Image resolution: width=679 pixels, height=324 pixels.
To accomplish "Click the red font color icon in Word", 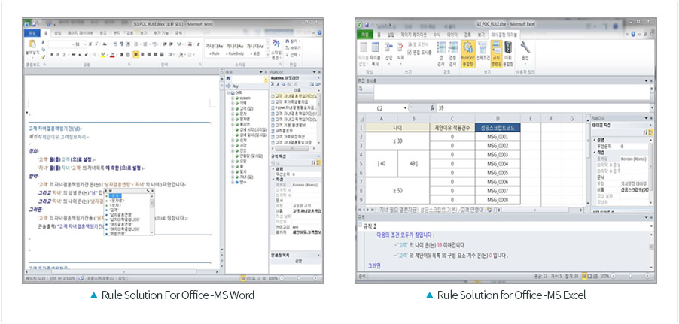I will pyautogui.click(x=112, y=55).
